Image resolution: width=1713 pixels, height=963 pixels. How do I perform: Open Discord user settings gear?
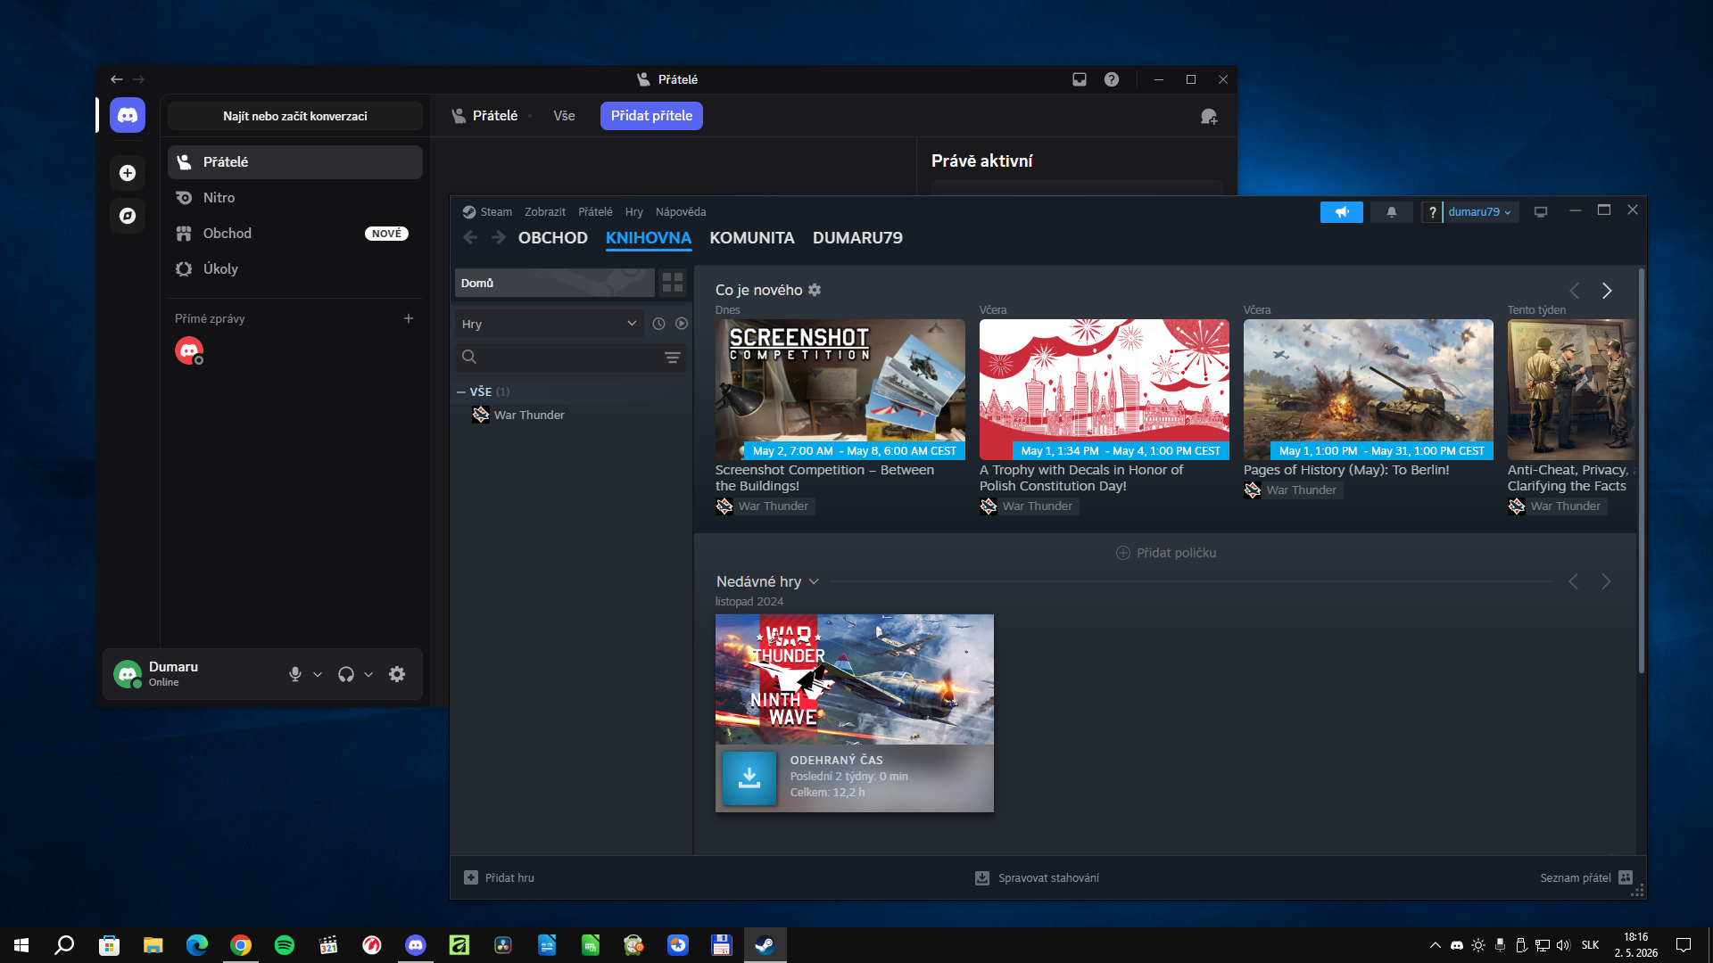coord(397,674)
